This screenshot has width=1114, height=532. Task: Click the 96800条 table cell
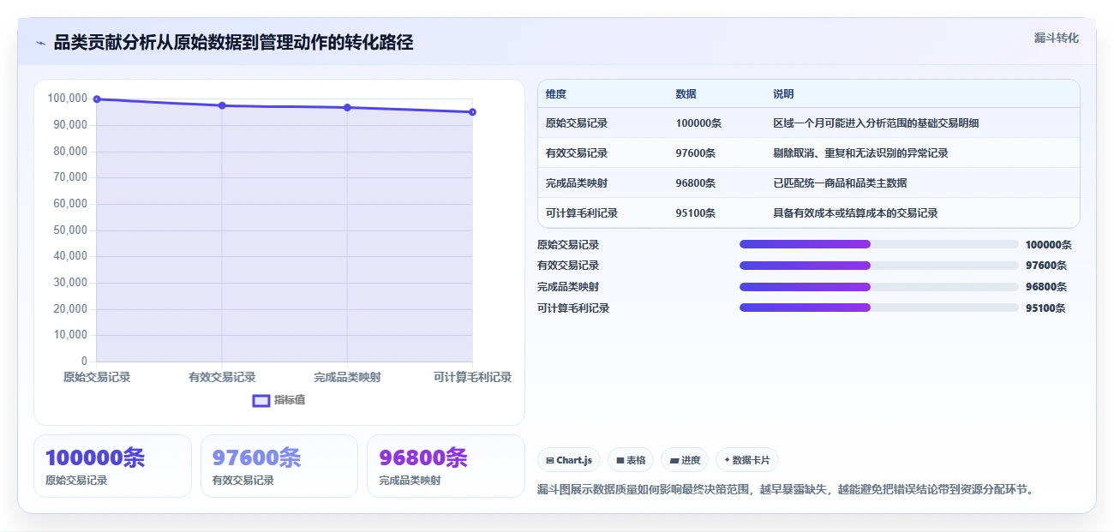point(696,183)
